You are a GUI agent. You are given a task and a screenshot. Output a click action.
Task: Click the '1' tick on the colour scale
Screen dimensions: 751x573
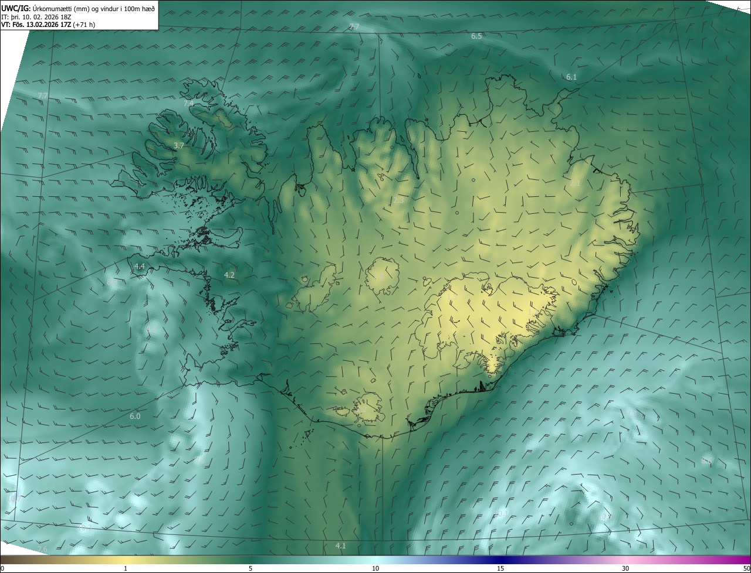click(126, 568)
